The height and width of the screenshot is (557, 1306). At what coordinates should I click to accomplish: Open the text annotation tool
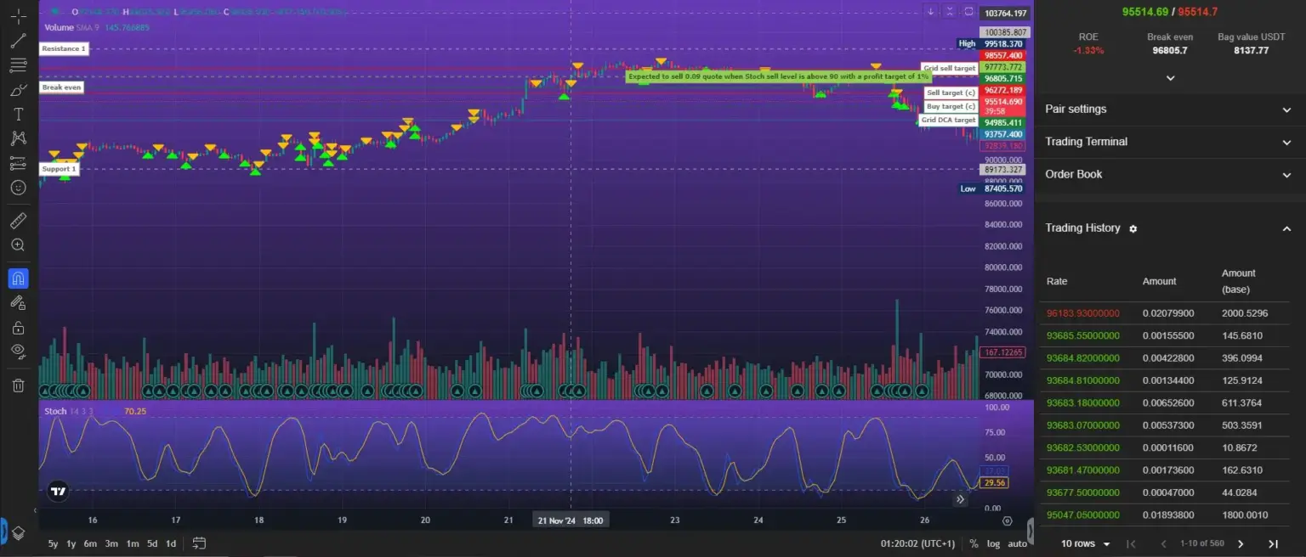click(18, 114)
